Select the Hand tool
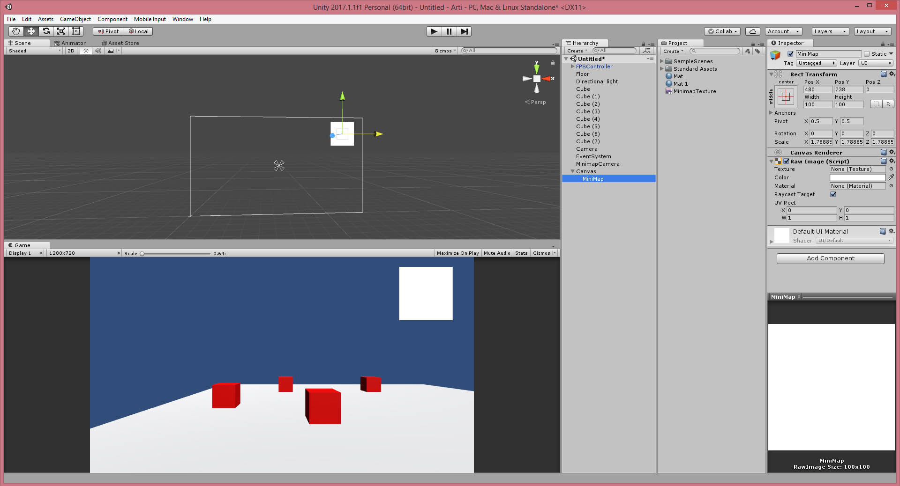The image size is (900, 486). (16, 31)
